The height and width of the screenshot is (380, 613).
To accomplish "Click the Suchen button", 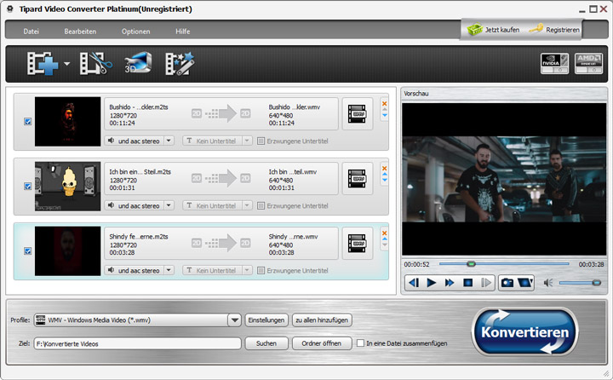I will [266, 343].
